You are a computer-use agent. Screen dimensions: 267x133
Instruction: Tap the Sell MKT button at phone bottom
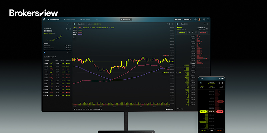point(220,130)
